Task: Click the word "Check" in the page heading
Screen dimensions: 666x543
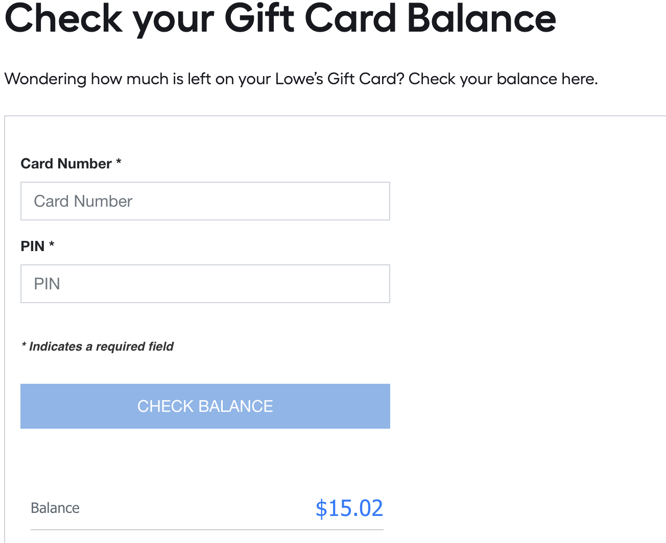Action: (63, 18)
